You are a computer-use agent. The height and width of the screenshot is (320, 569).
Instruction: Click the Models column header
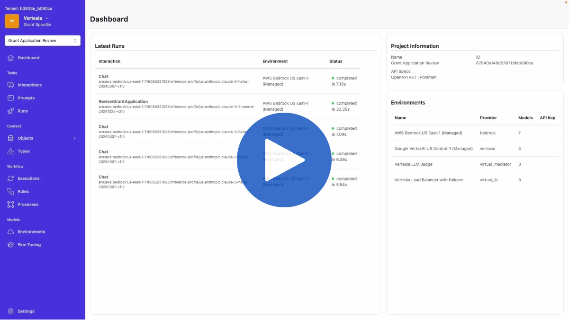click(525, 118)
